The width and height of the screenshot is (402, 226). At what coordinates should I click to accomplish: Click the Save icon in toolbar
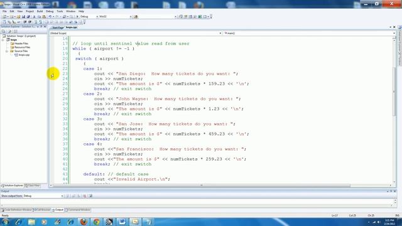pyautogui.click(x=23, y=17)
